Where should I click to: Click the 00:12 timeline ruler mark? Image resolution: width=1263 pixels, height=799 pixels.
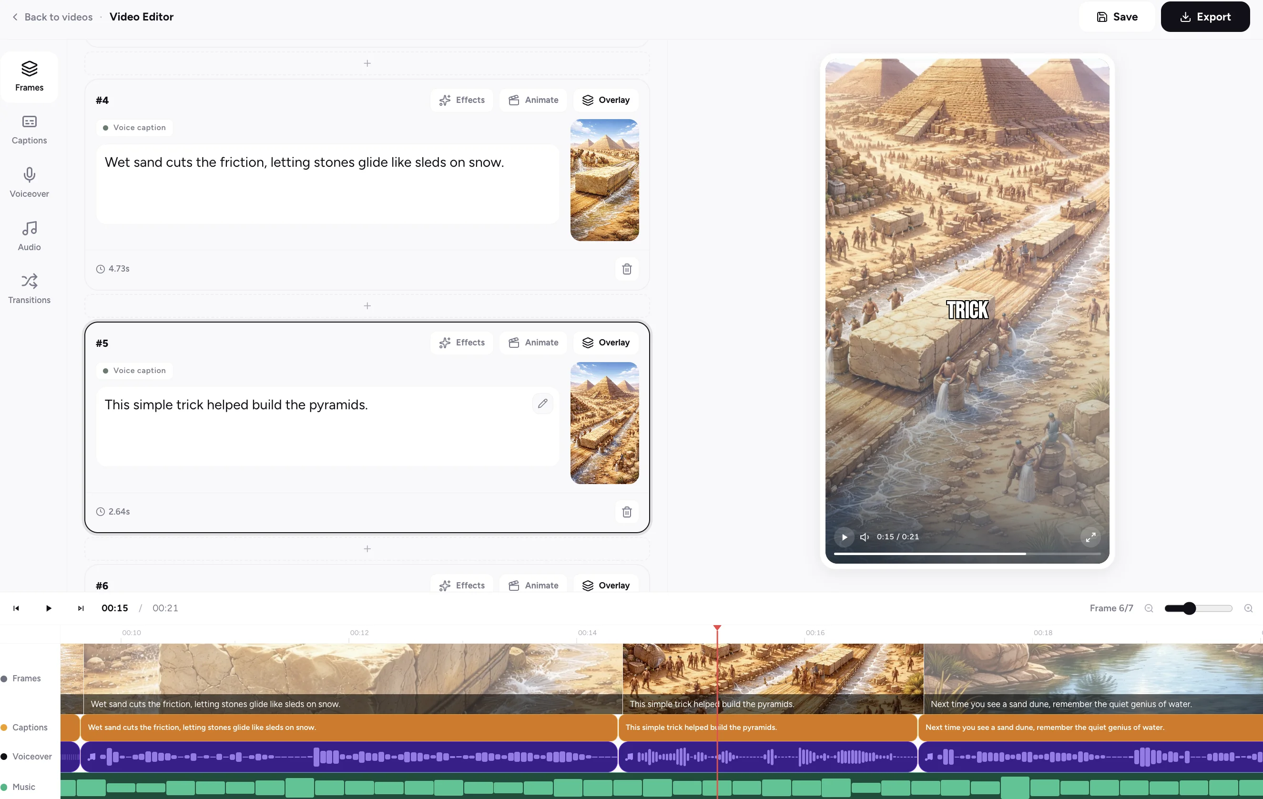click(x=359, y=633)
